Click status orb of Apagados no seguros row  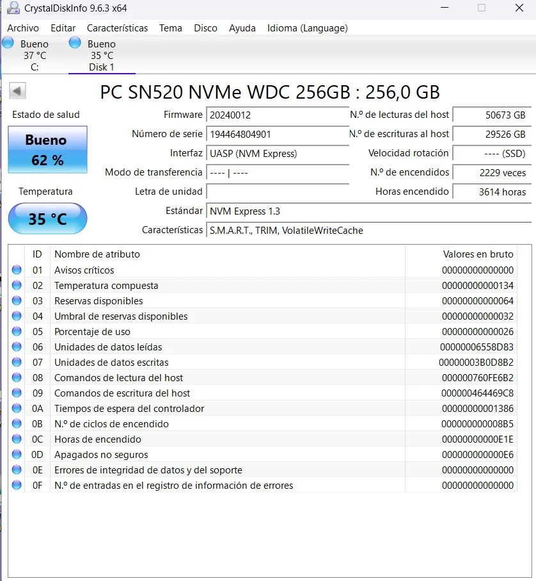pos(17,454)
